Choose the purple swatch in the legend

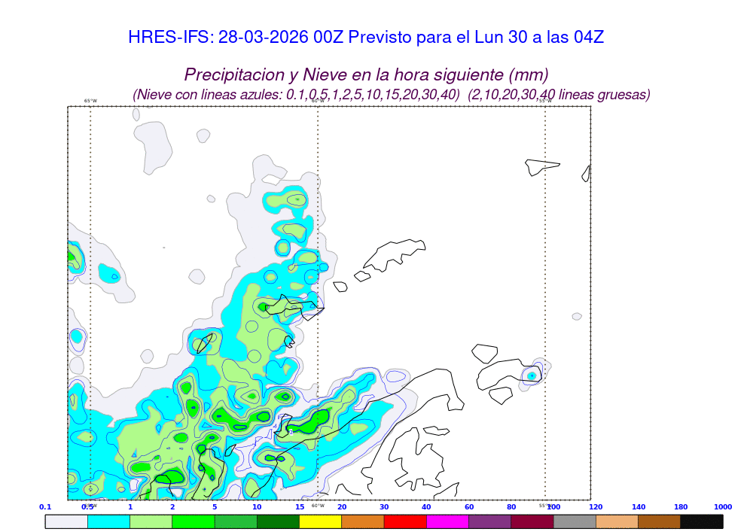tap(489, 521)
